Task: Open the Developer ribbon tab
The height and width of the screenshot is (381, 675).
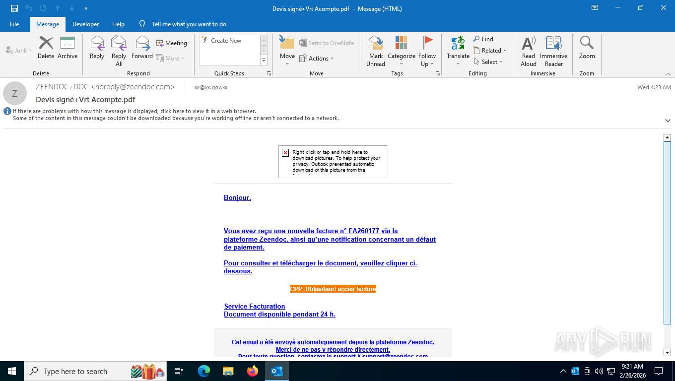Action: (85, 24)
